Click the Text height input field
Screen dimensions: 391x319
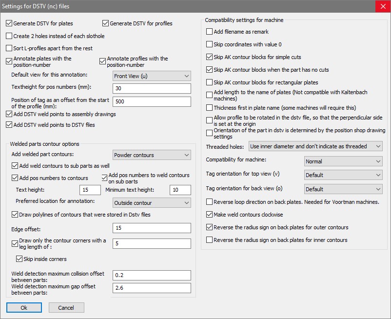[x=90, y=190]
